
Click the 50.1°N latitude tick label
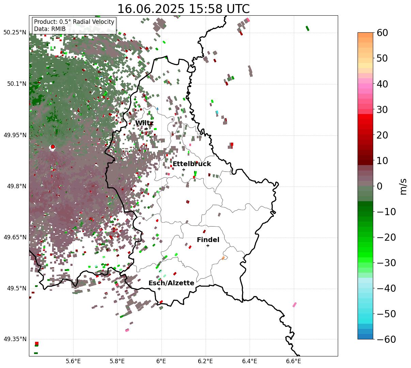pos(16,84)
